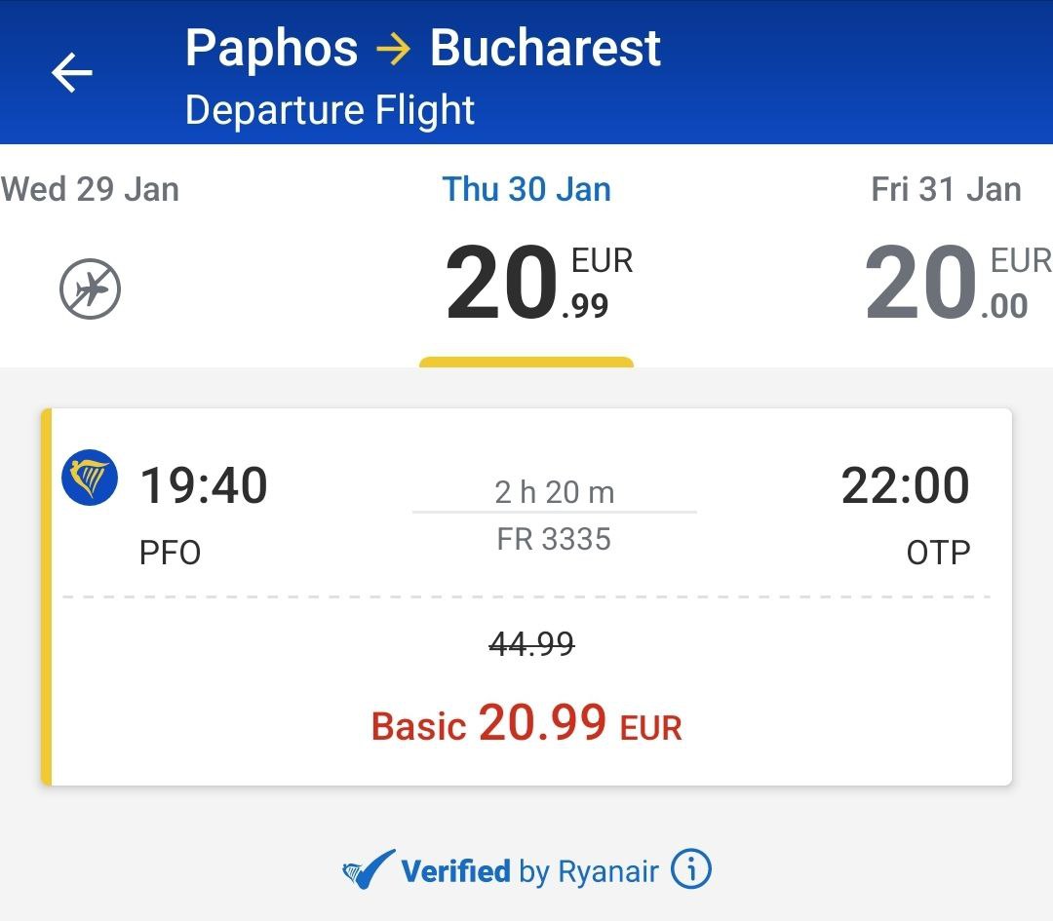Switch to the Fri 31 Jan date
This screenshot has height=921, width=1053.
(x=946, y=189)
